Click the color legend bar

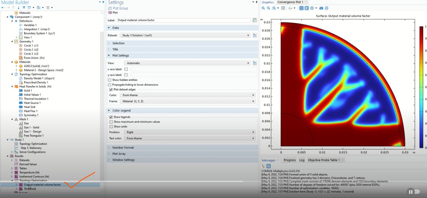pos(421,87)
